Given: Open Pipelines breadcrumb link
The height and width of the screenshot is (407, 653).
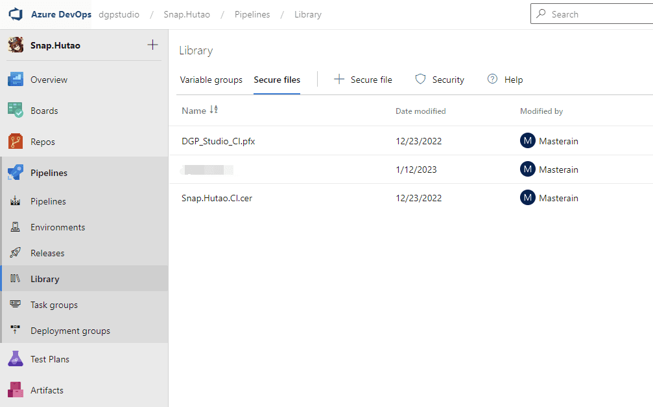Looking at the screenshot, I should click(x=252, y=14).
